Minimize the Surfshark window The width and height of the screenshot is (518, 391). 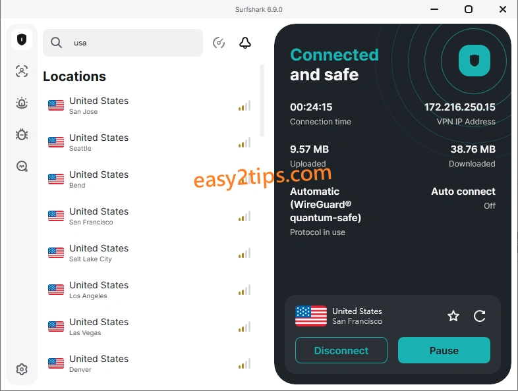pos(434,9)
